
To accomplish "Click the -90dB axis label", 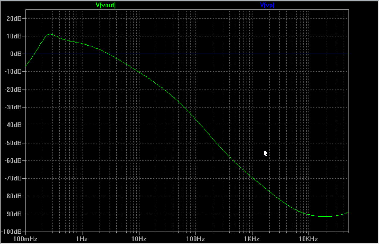I will pyautogui.click(x=12, y=214).
